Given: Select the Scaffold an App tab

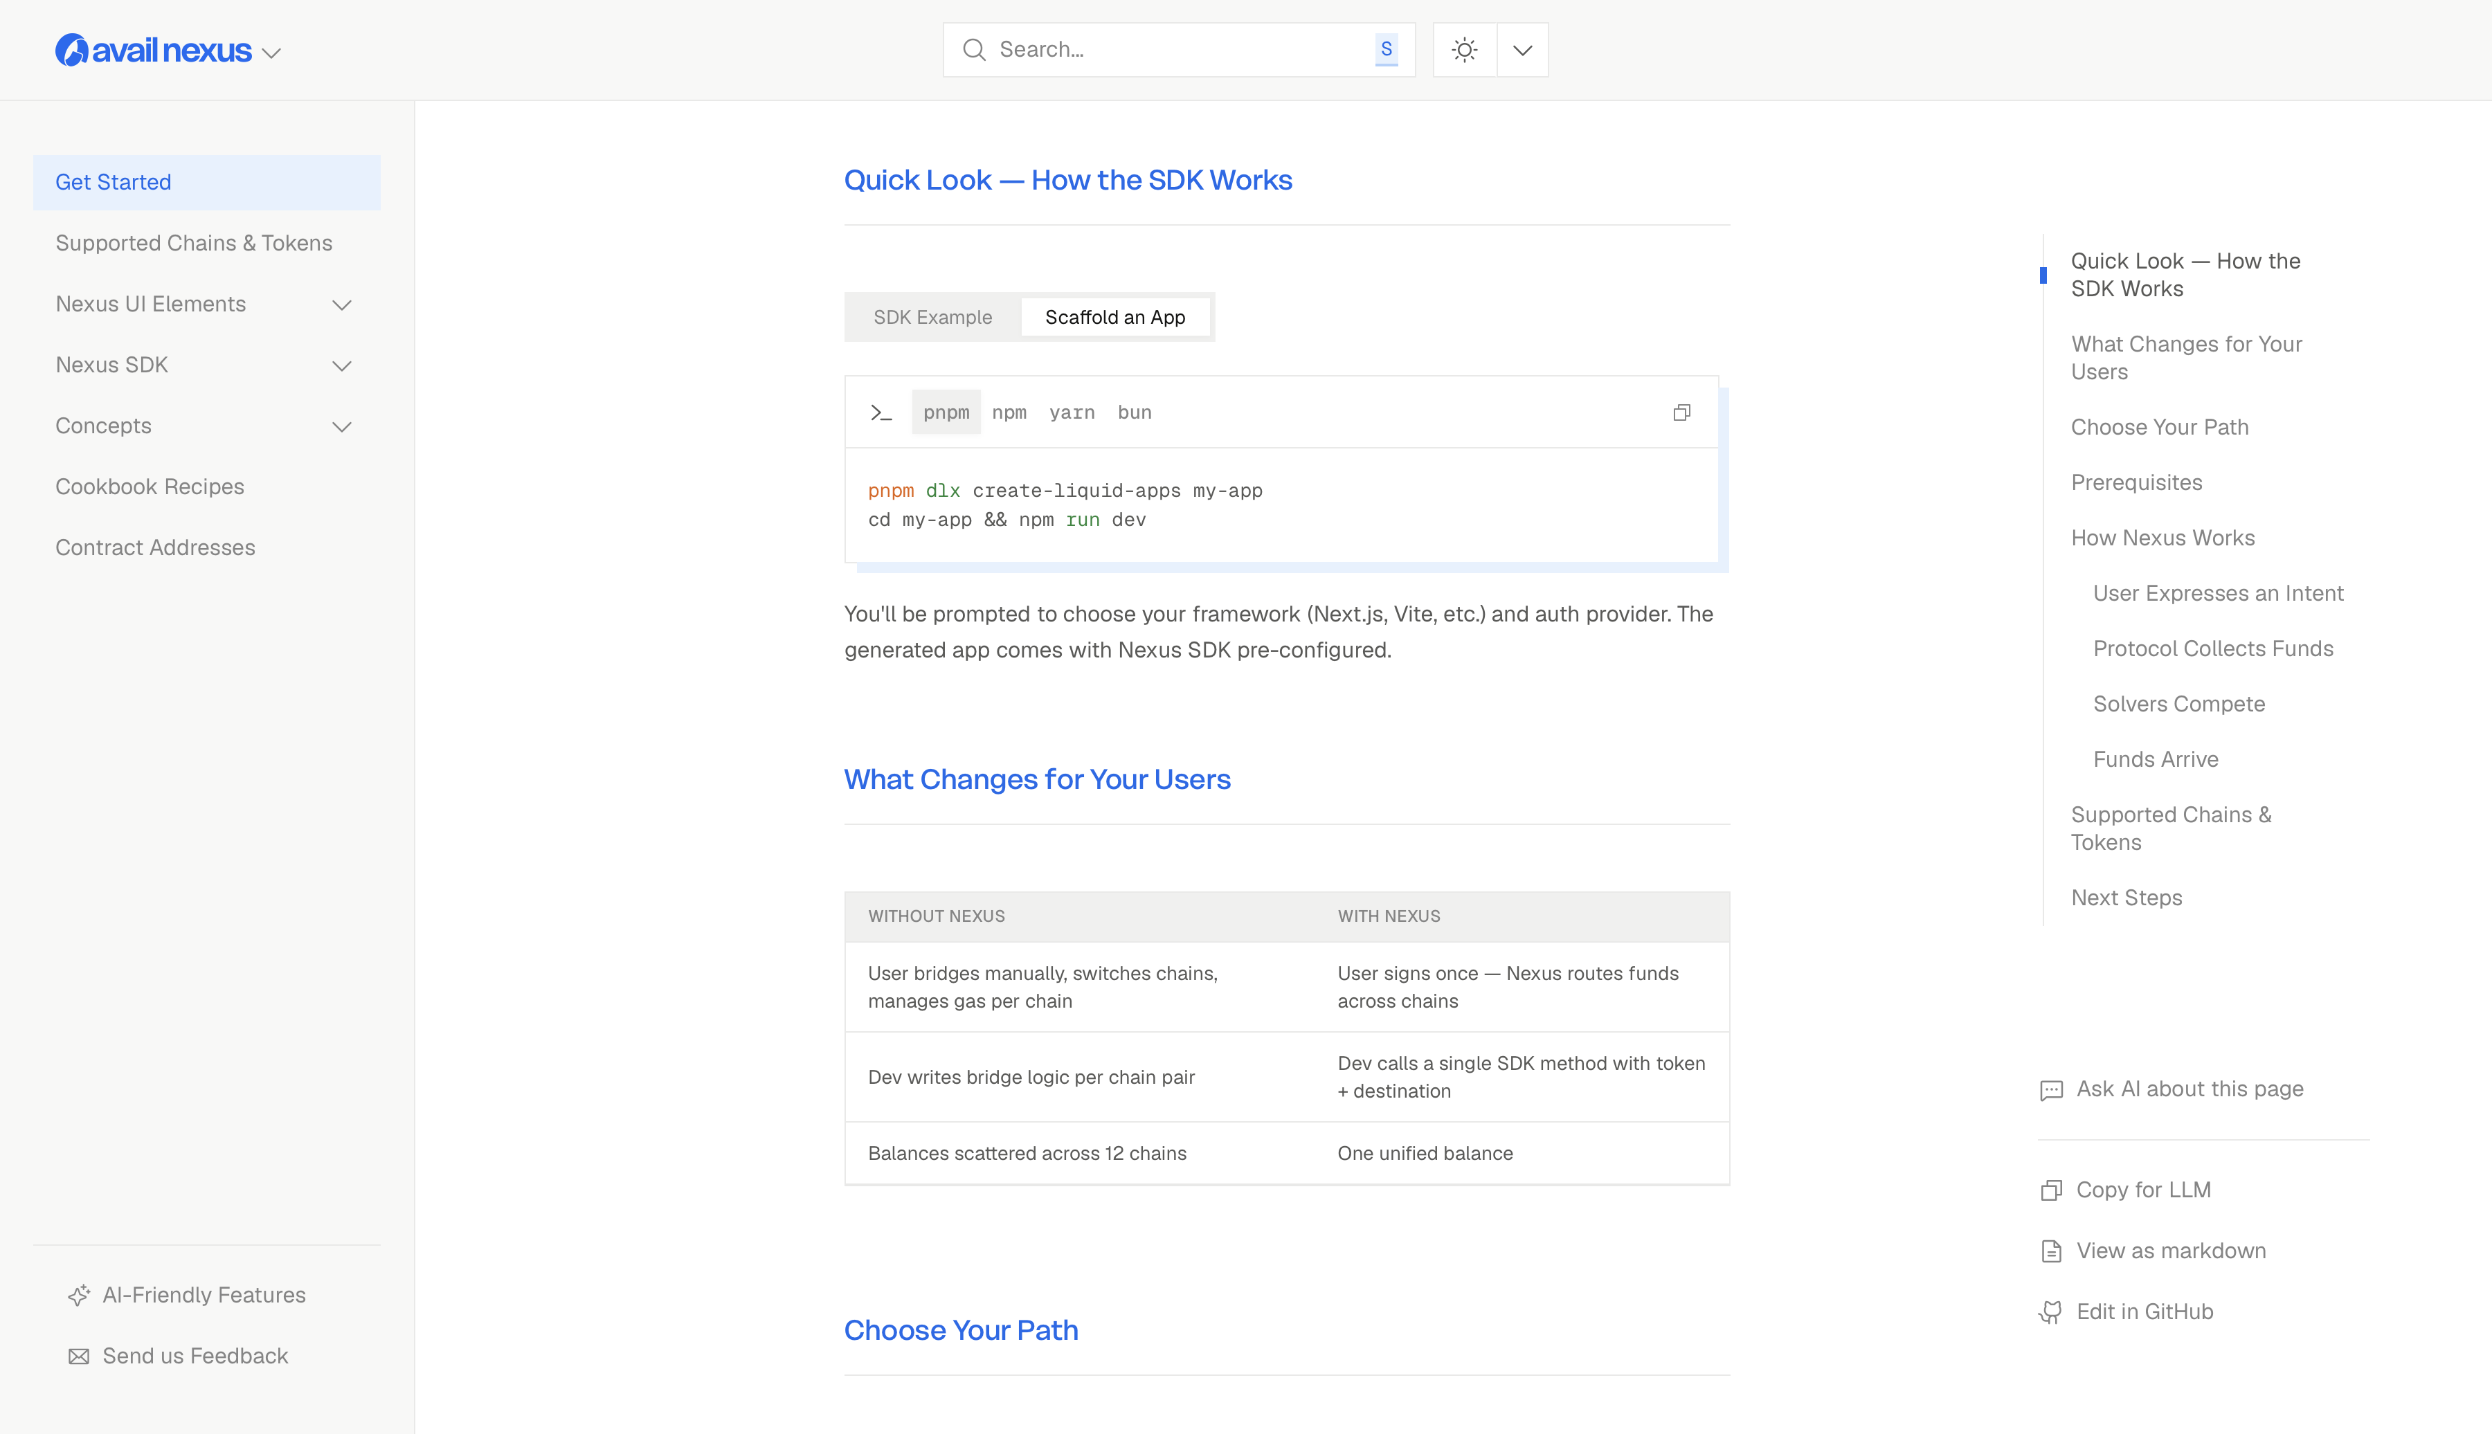Looking at the screenshot, I should [1115, 317].
